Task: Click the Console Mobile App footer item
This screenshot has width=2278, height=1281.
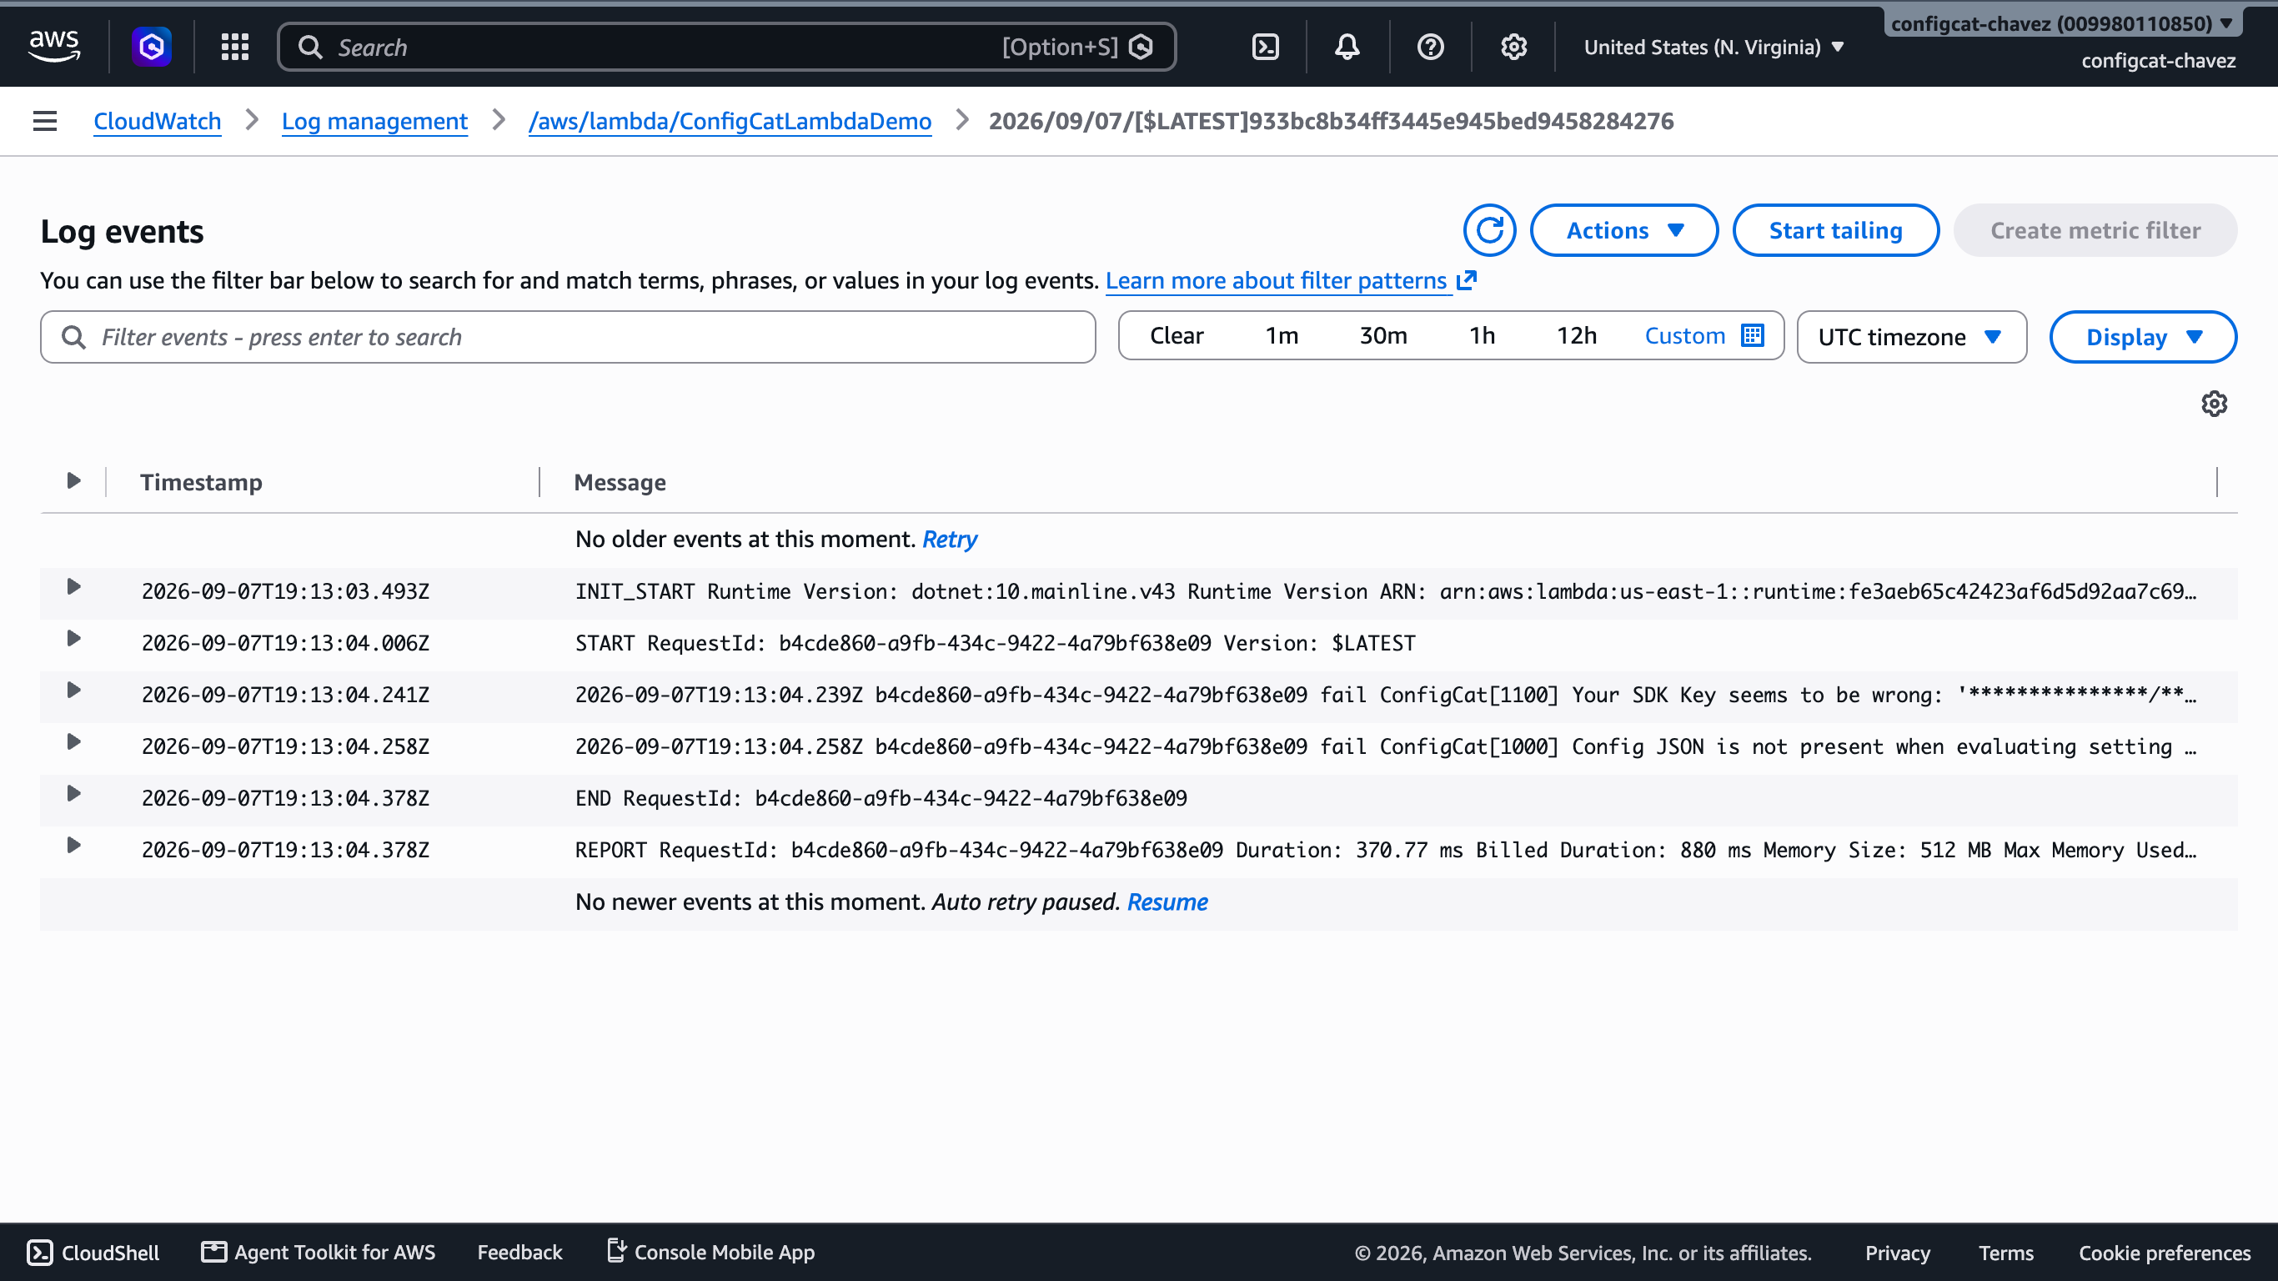Action: (711, 1252)
